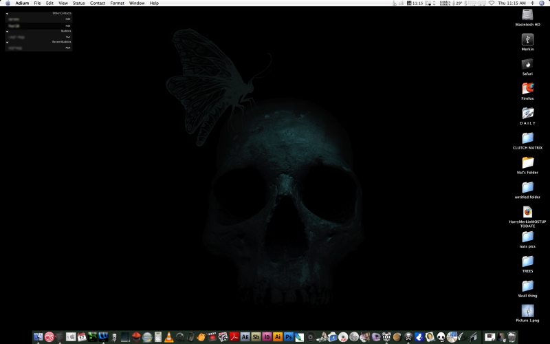Click the Wi-Fi status icon in menu bar
The image size is (550, 344).
click(x=492, y=3)
